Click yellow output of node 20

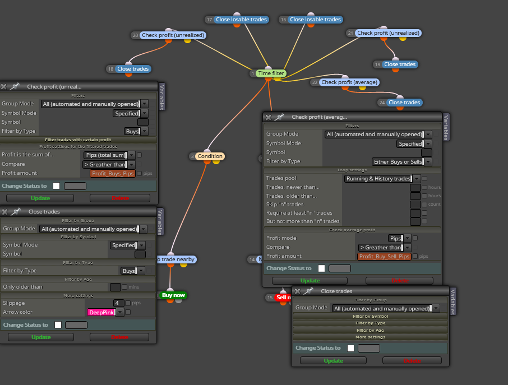click(187, 40)
